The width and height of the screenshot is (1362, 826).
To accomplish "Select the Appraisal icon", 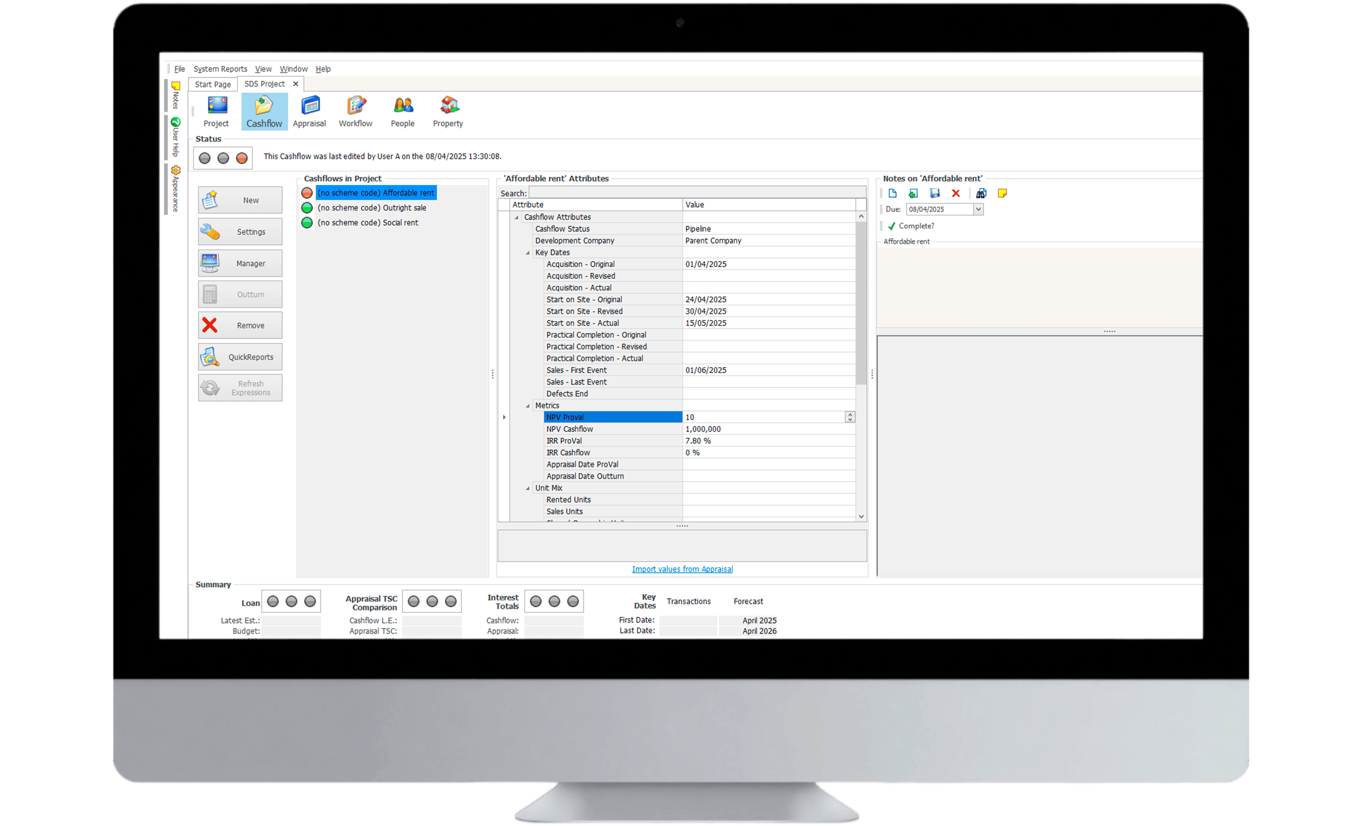I will [310, 110].
